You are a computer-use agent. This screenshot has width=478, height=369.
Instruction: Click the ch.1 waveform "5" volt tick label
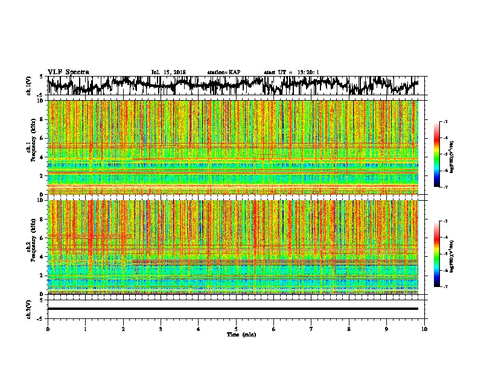pos(41,77)
